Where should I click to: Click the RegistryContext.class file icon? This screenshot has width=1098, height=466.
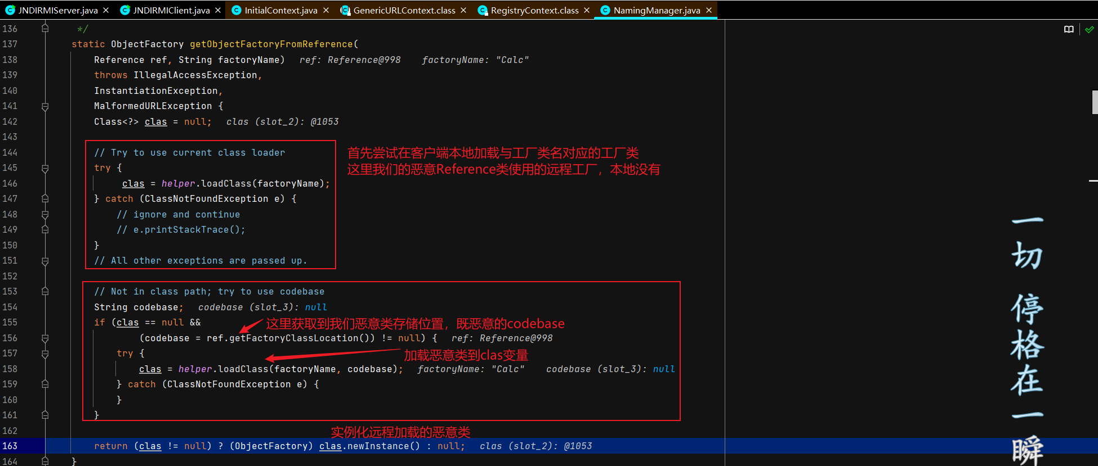click(483, 10)
